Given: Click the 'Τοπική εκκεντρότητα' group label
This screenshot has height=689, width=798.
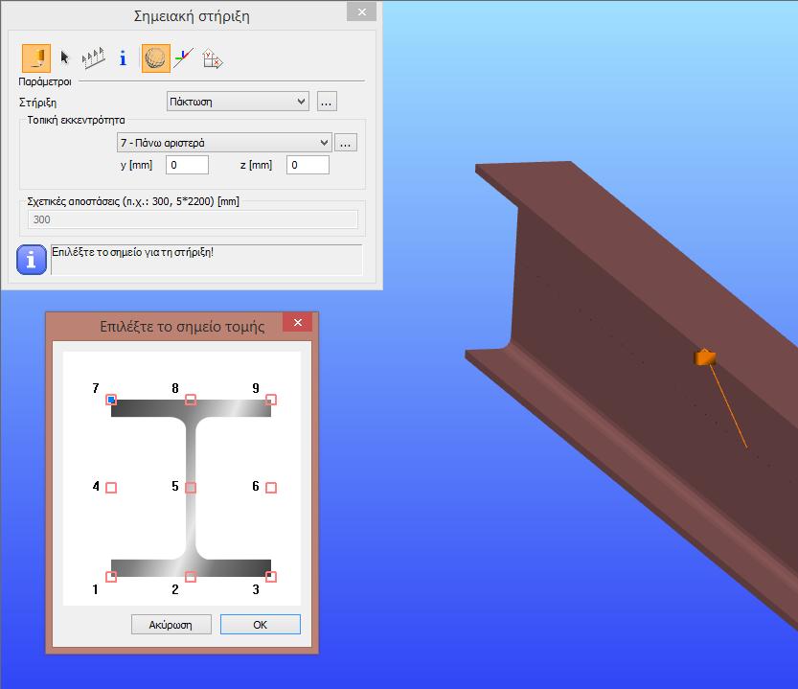Looking at the screenshot, I should pos(76,120).
